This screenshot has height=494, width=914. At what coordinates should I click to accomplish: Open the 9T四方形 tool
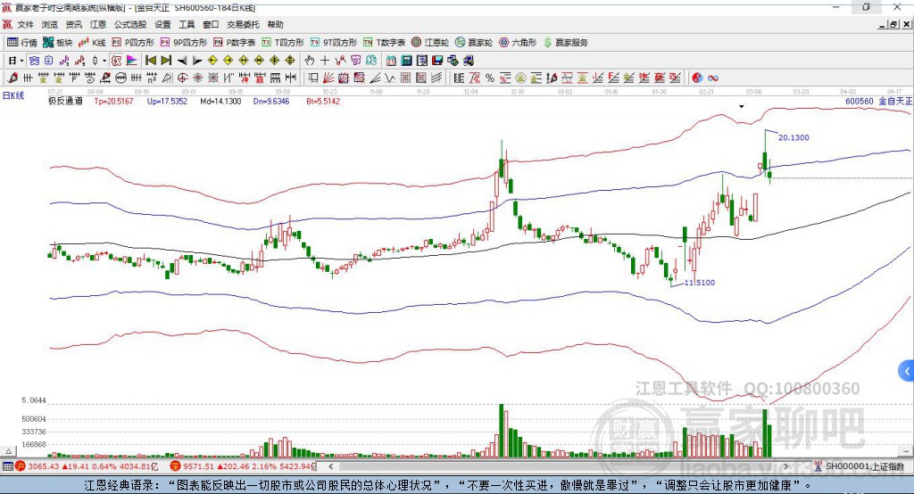point(334,43)
